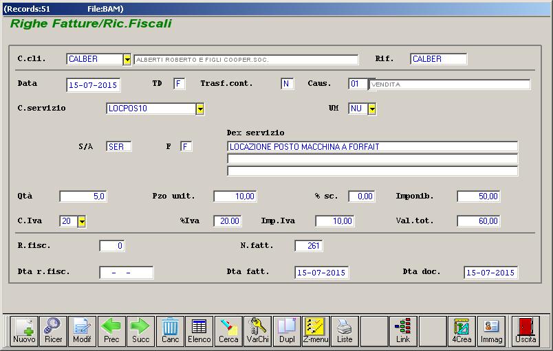
Task: Open Liste printer icon
Action: (x=345, y=331)
